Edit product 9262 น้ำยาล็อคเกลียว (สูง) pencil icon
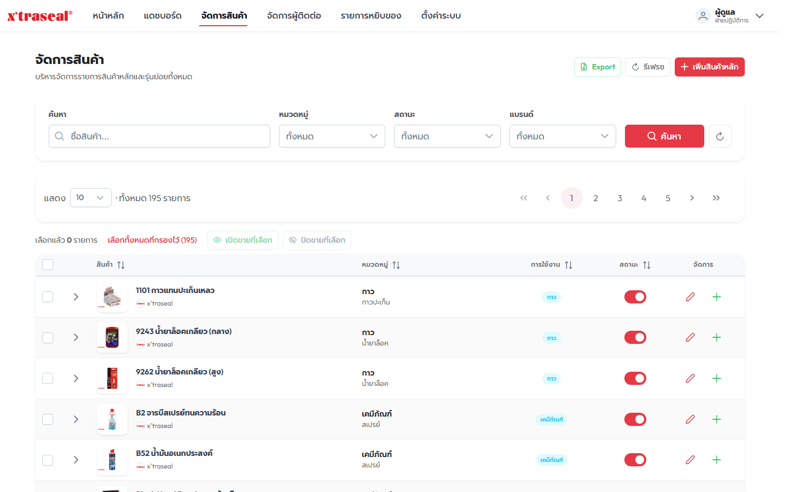The width and height of the screenshot is (788, 492). pos(690,378)
